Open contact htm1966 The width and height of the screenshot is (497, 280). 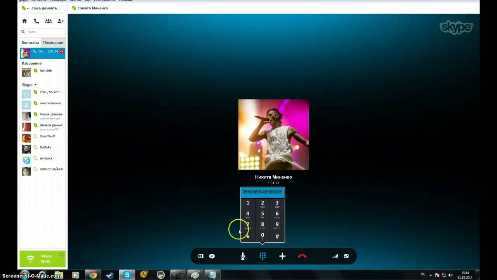(43, 72)
